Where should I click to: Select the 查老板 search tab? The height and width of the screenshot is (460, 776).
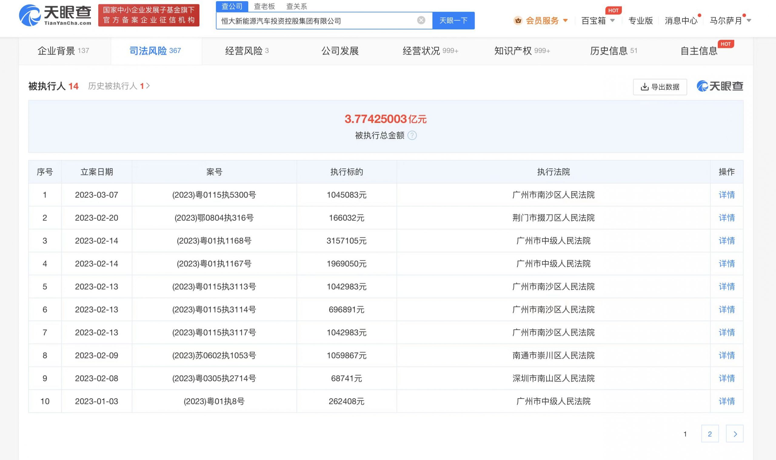(x=264, y=6)
